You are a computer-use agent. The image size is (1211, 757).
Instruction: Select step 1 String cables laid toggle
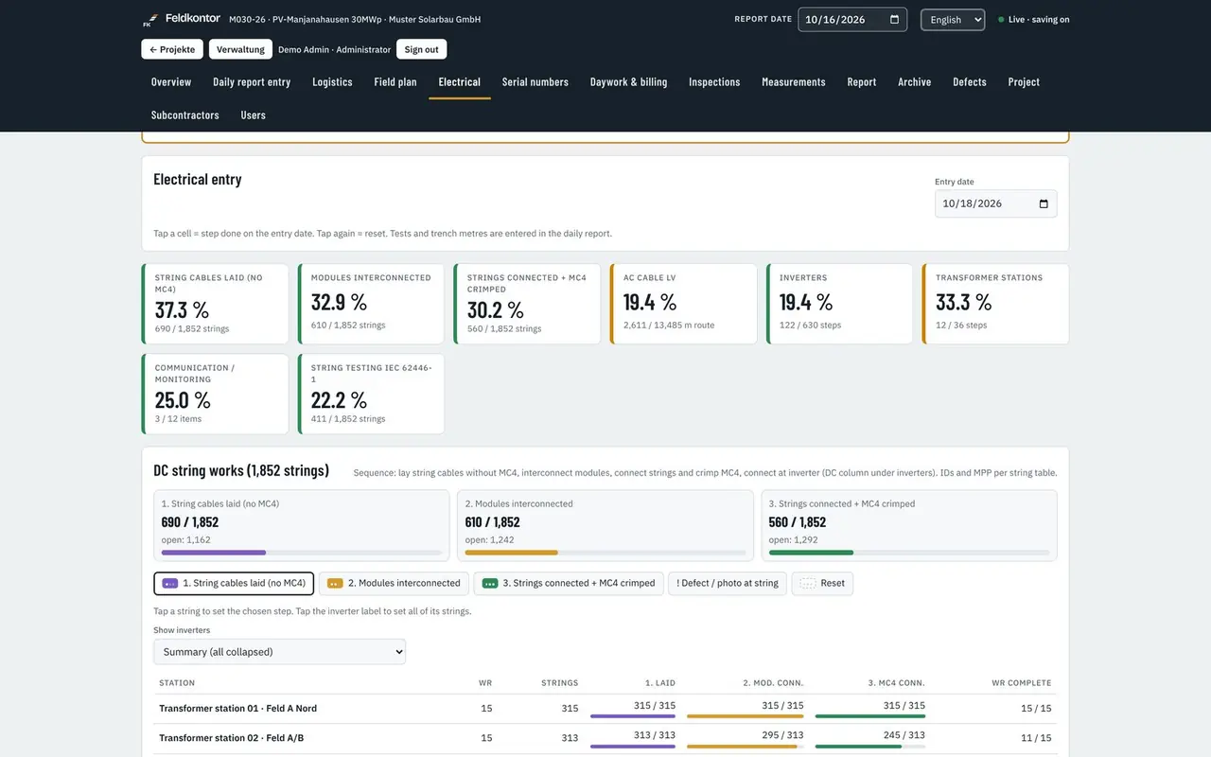(x=234, y=583)
